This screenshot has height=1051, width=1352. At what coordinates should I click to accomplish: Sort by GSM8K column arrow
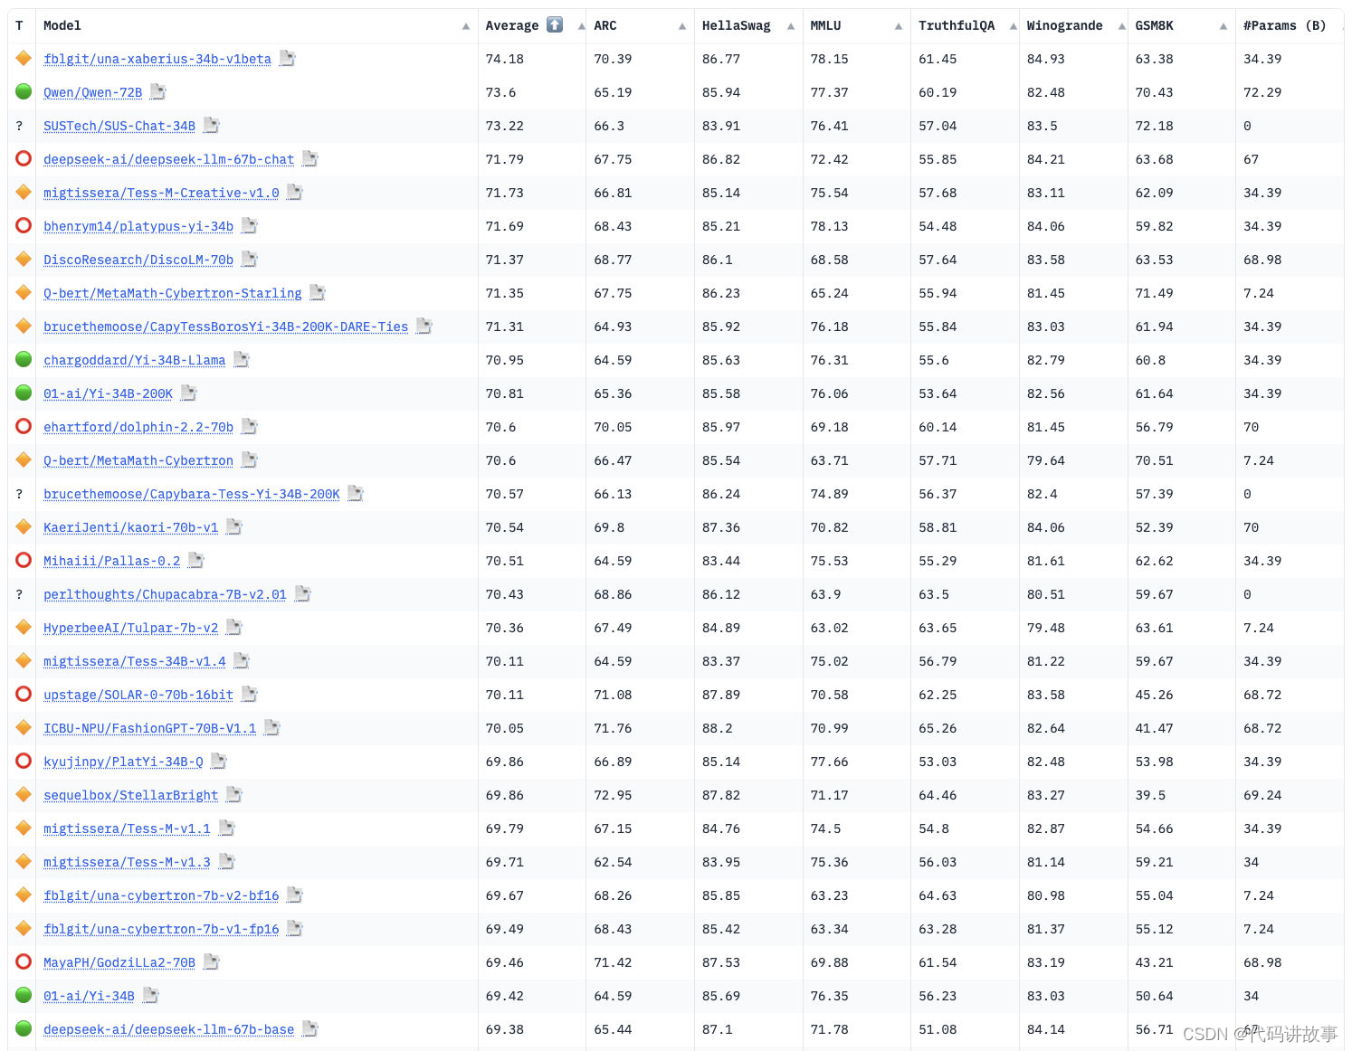(1223, 26)
